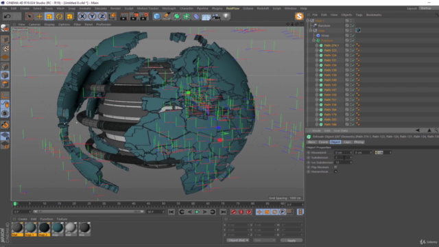Click Render to Picture Viewer icon

click(x=134, y=16)
